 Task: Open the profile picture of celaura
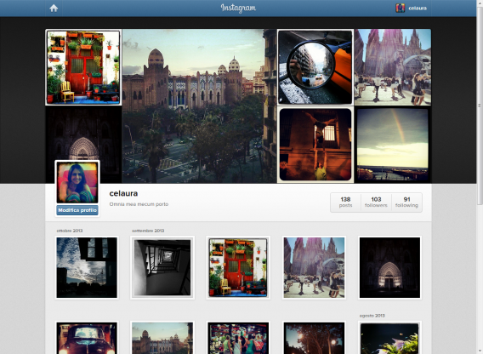(x=77, y=182)
